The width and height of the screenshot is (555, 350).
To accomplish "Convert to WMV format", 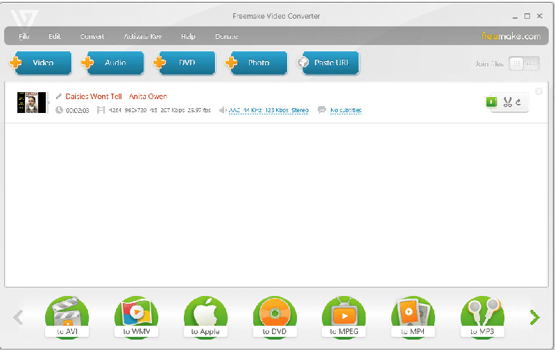I will click(x=136, y=317).
